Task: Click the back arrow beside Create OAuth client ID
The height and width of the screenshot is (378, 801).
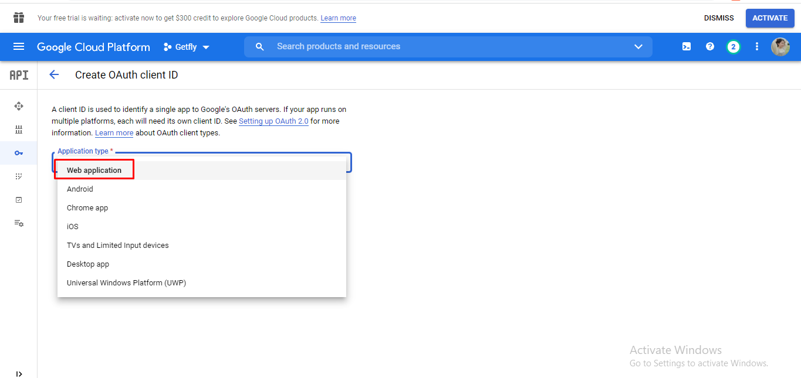Action: click(x=54, y=75)
